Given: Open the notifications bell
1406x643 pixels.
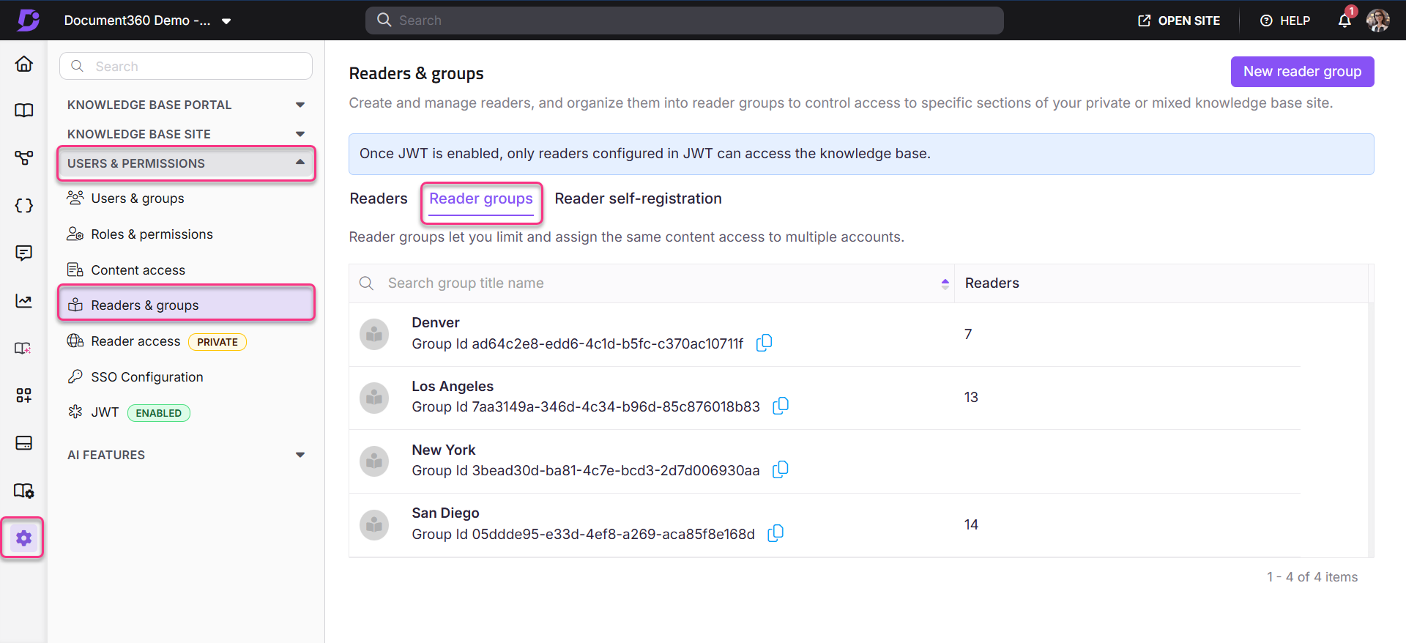Looking at the screenshot, I should click(1344, 21).
